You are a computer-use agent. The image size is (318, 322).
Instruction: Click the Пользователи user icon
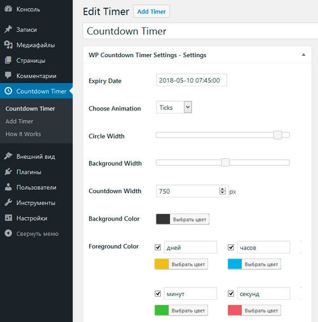8,187
